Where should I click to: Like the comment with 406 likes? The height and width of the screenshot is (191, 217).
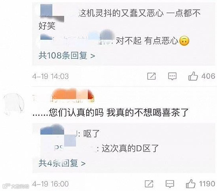point(193,76)
